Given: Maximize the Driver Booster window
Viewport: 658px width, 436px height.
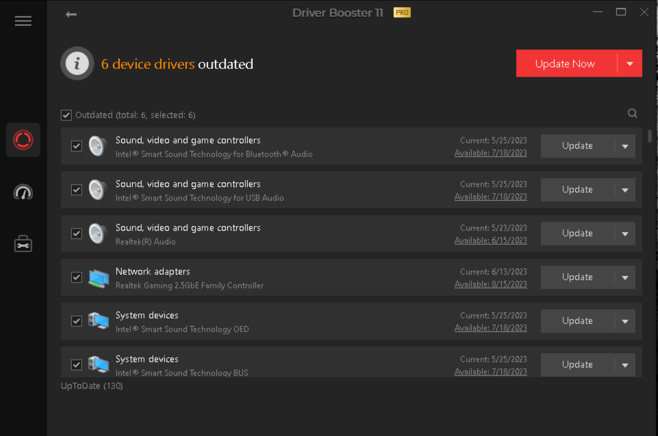Looking at the screenshot, I should click(621, 12).
